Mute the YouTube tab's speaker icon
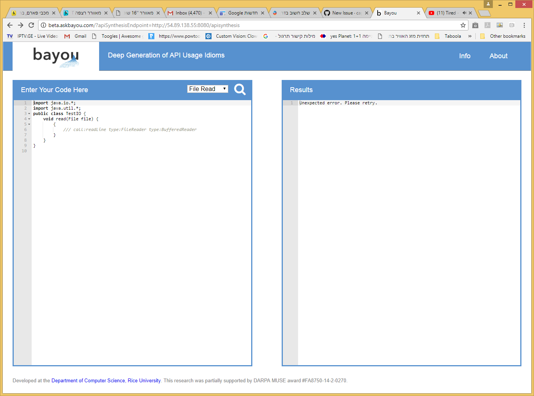Viewport: 534px width, 396px height. tap(464, 13)
